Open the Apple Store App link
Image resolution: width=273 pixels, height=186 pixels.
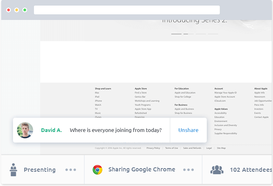pyautogui.click(x=143, y=109)
